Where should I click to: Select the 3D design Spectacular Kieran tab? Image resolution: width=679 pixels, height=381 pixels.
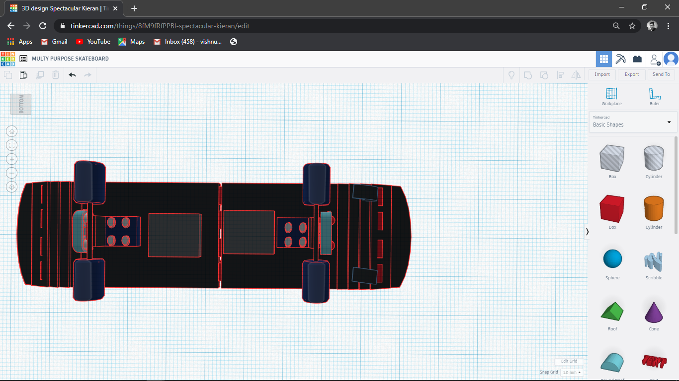click(65, 8)
